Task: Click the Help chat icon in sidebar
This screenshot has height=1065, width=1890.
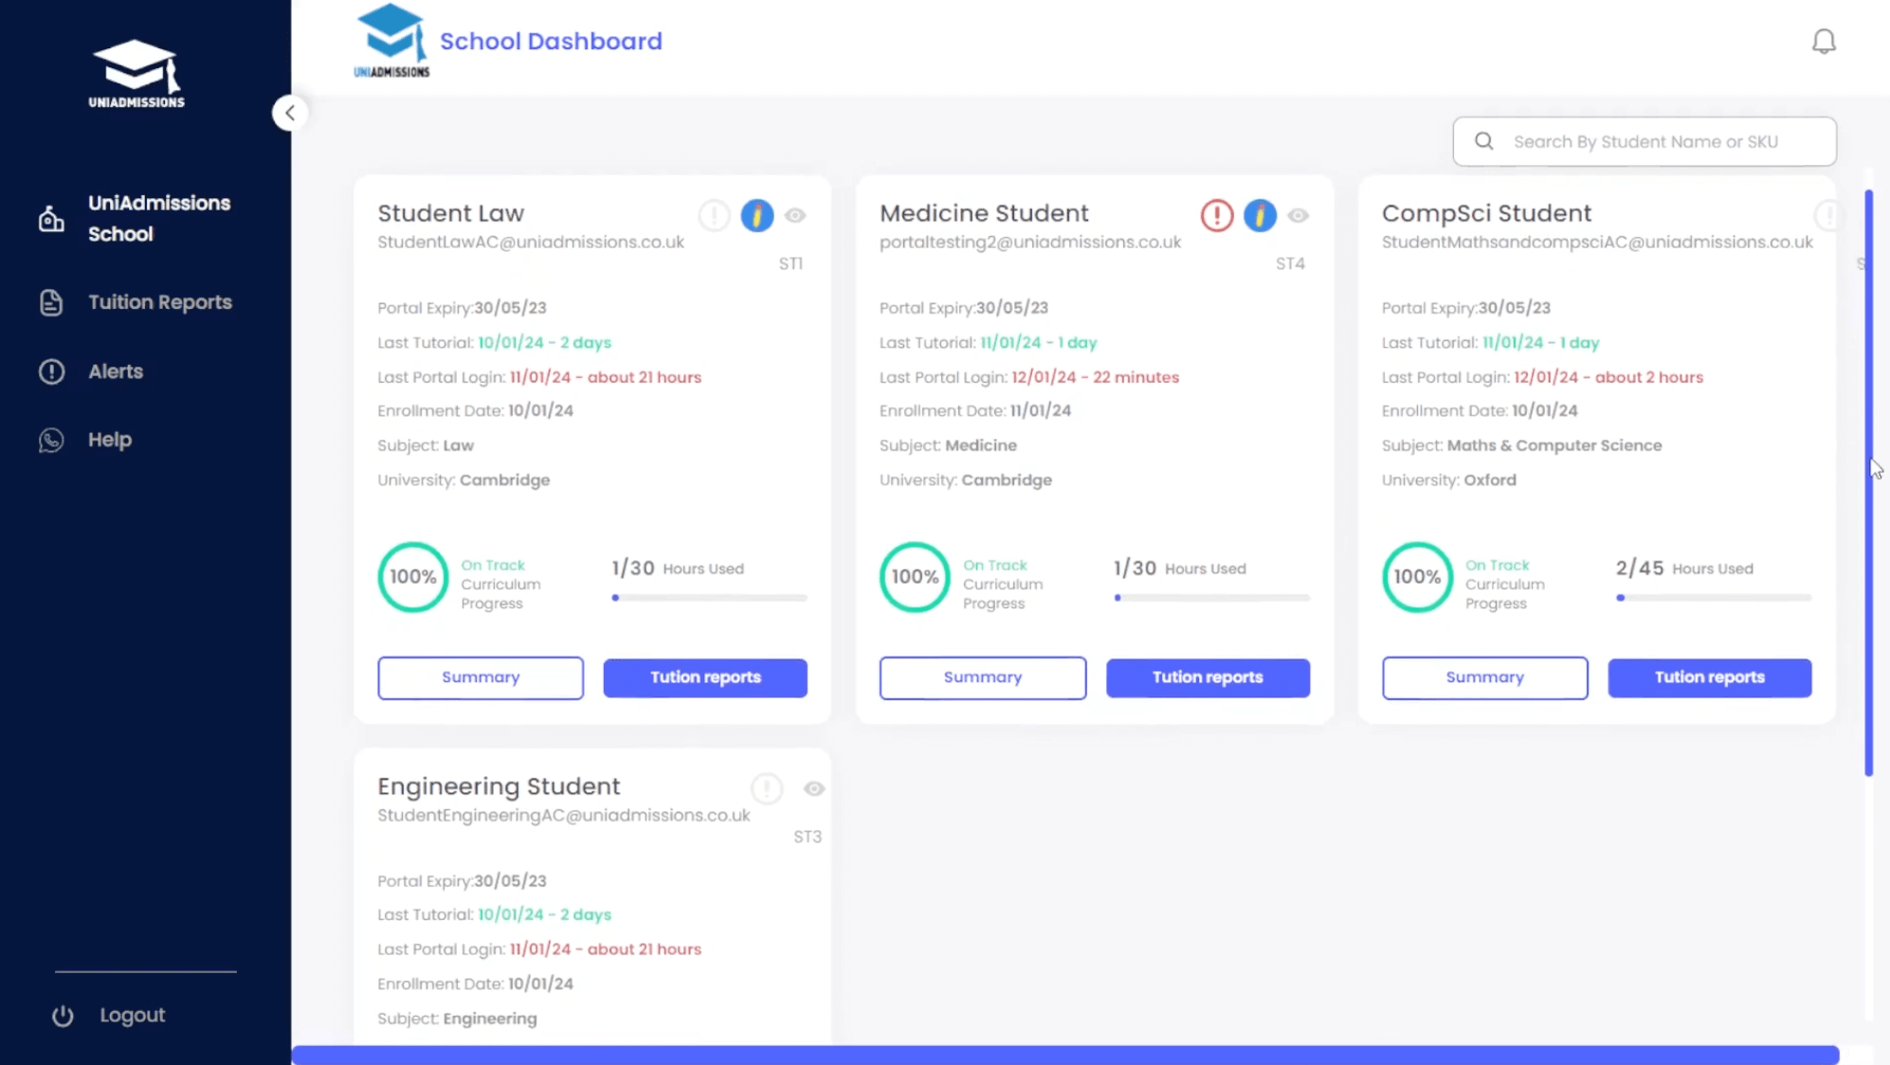Action: pyautogui.click(x=51, y=440)
